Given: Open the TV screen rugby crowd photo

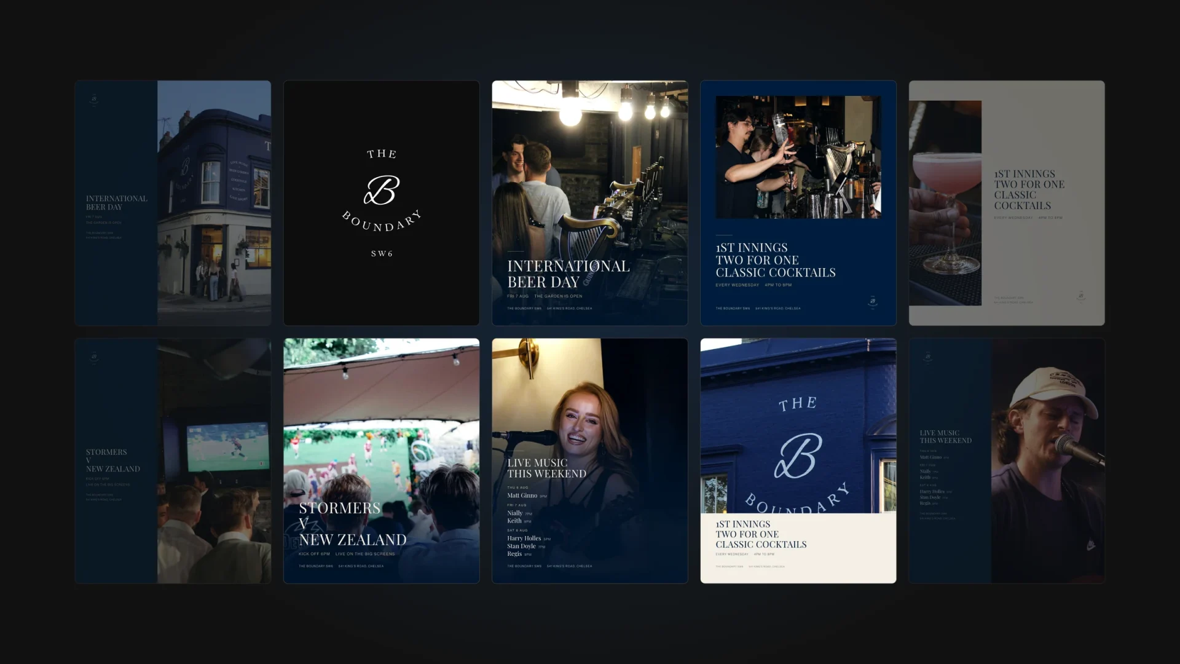Looking at the screenshot, I should tap(214, 460).
